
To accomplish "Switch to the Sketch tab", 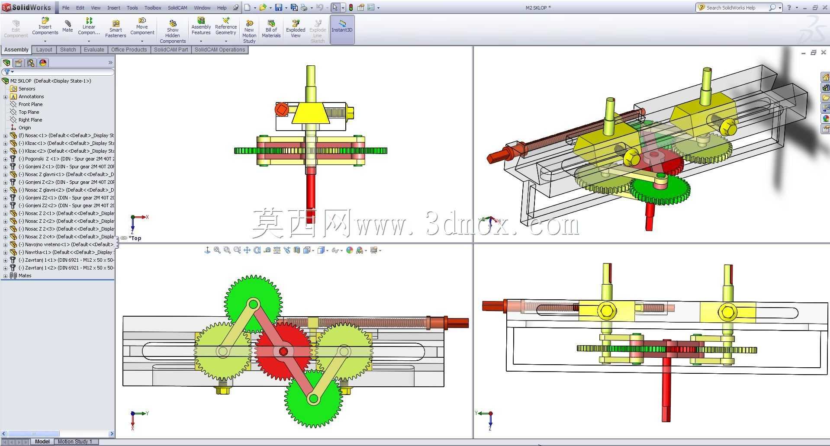I will tap(68, 50).
